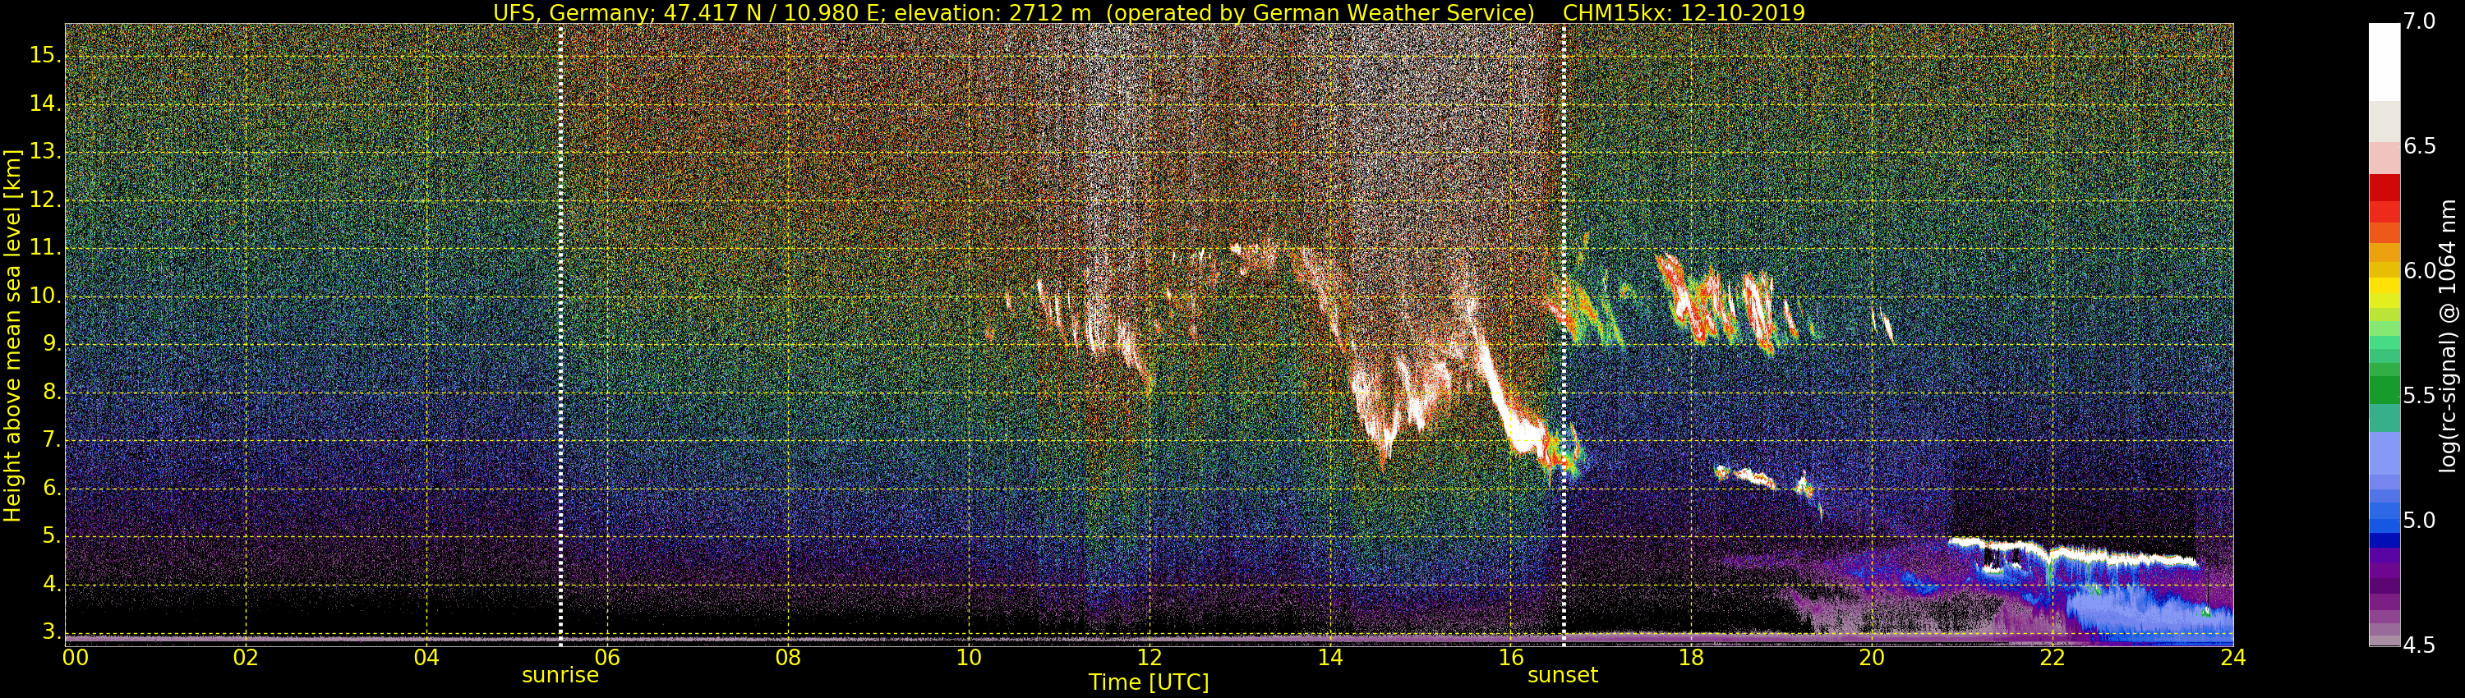This screenshot has height=698, width=2465.
Task: Select the "sunset" label below the time axis
Action: click(1563, 675)
